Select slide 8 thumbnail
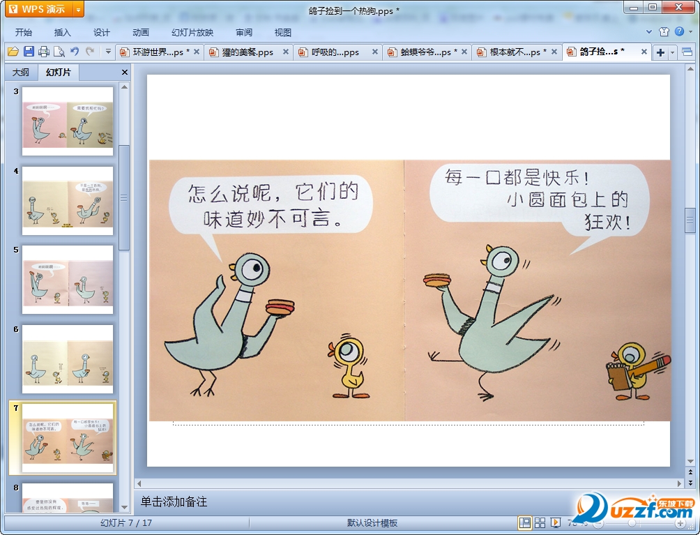700x535 pixels. pyautogui.click(x=68, y=498)
